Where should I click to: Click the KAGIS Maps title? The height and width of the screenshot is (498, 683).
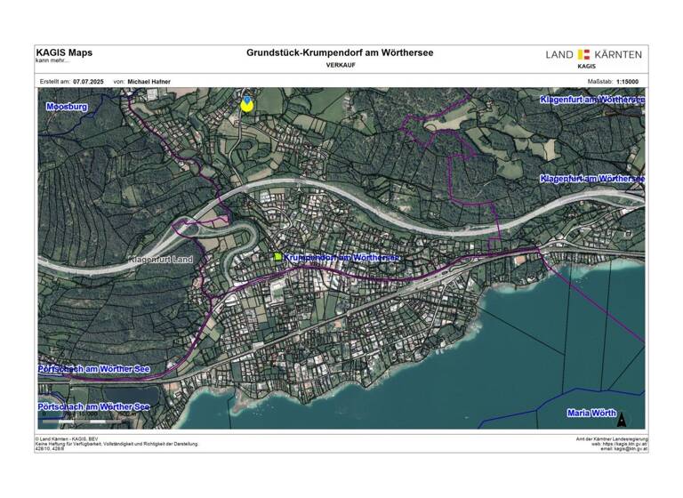tap(64, 52)
